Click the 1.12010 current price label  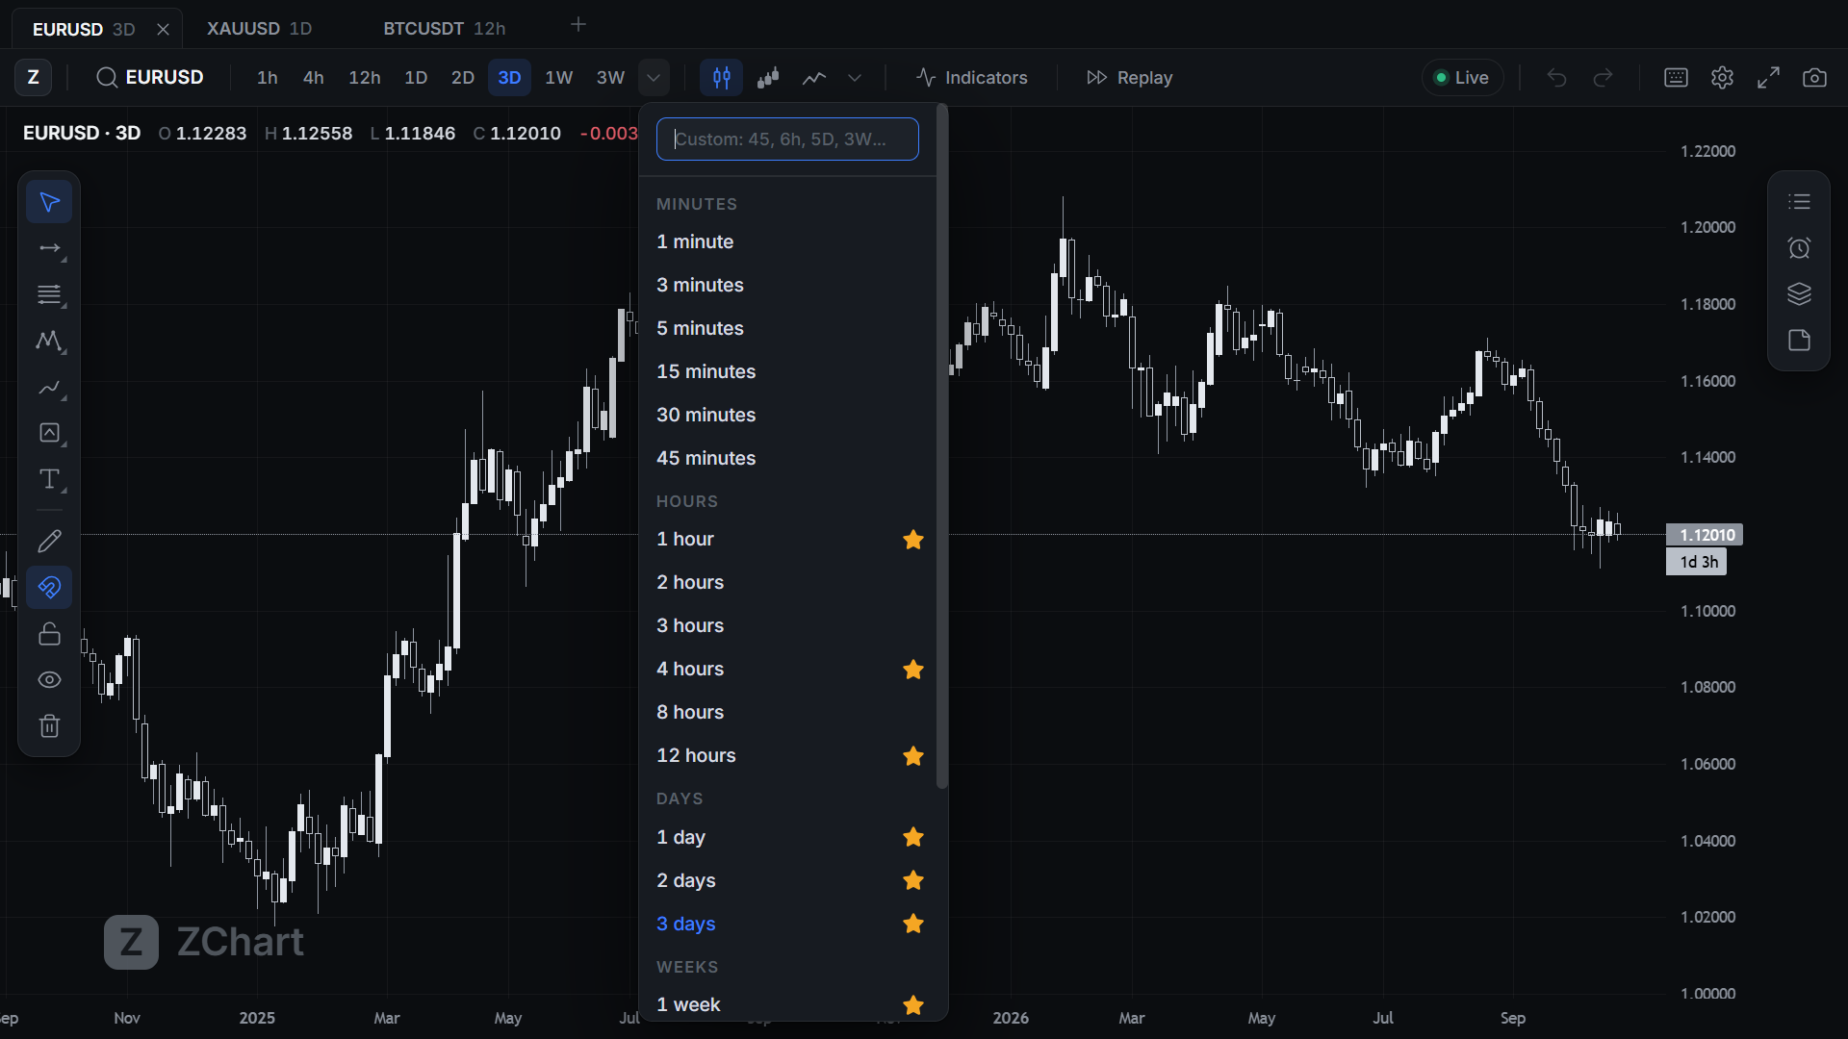pyautogui.click(x=1705, y=535)
